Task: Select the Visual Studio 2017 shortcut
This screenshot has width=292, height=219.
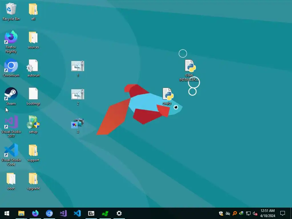Action: (11, 127)
